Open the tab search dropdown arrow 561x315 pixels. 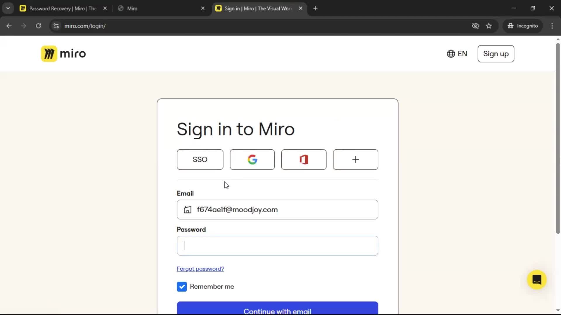tap(8, 8)
